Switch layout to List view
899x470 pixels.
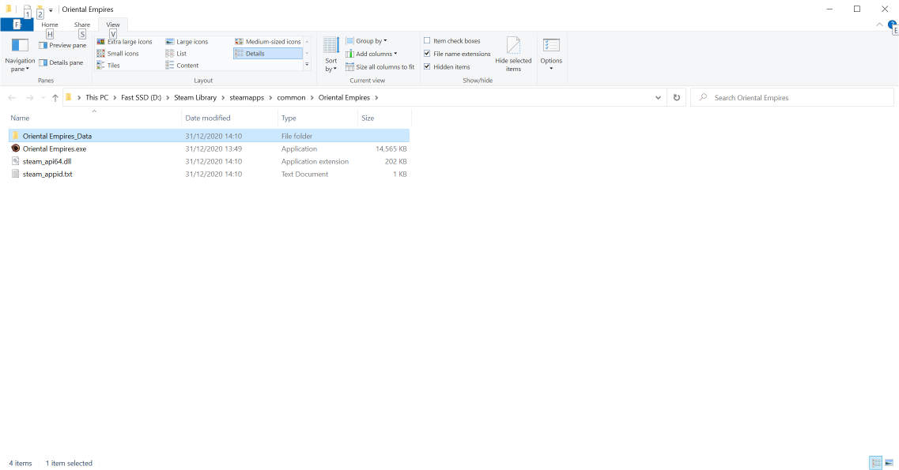pyautogui.click(x=176, y=54)
